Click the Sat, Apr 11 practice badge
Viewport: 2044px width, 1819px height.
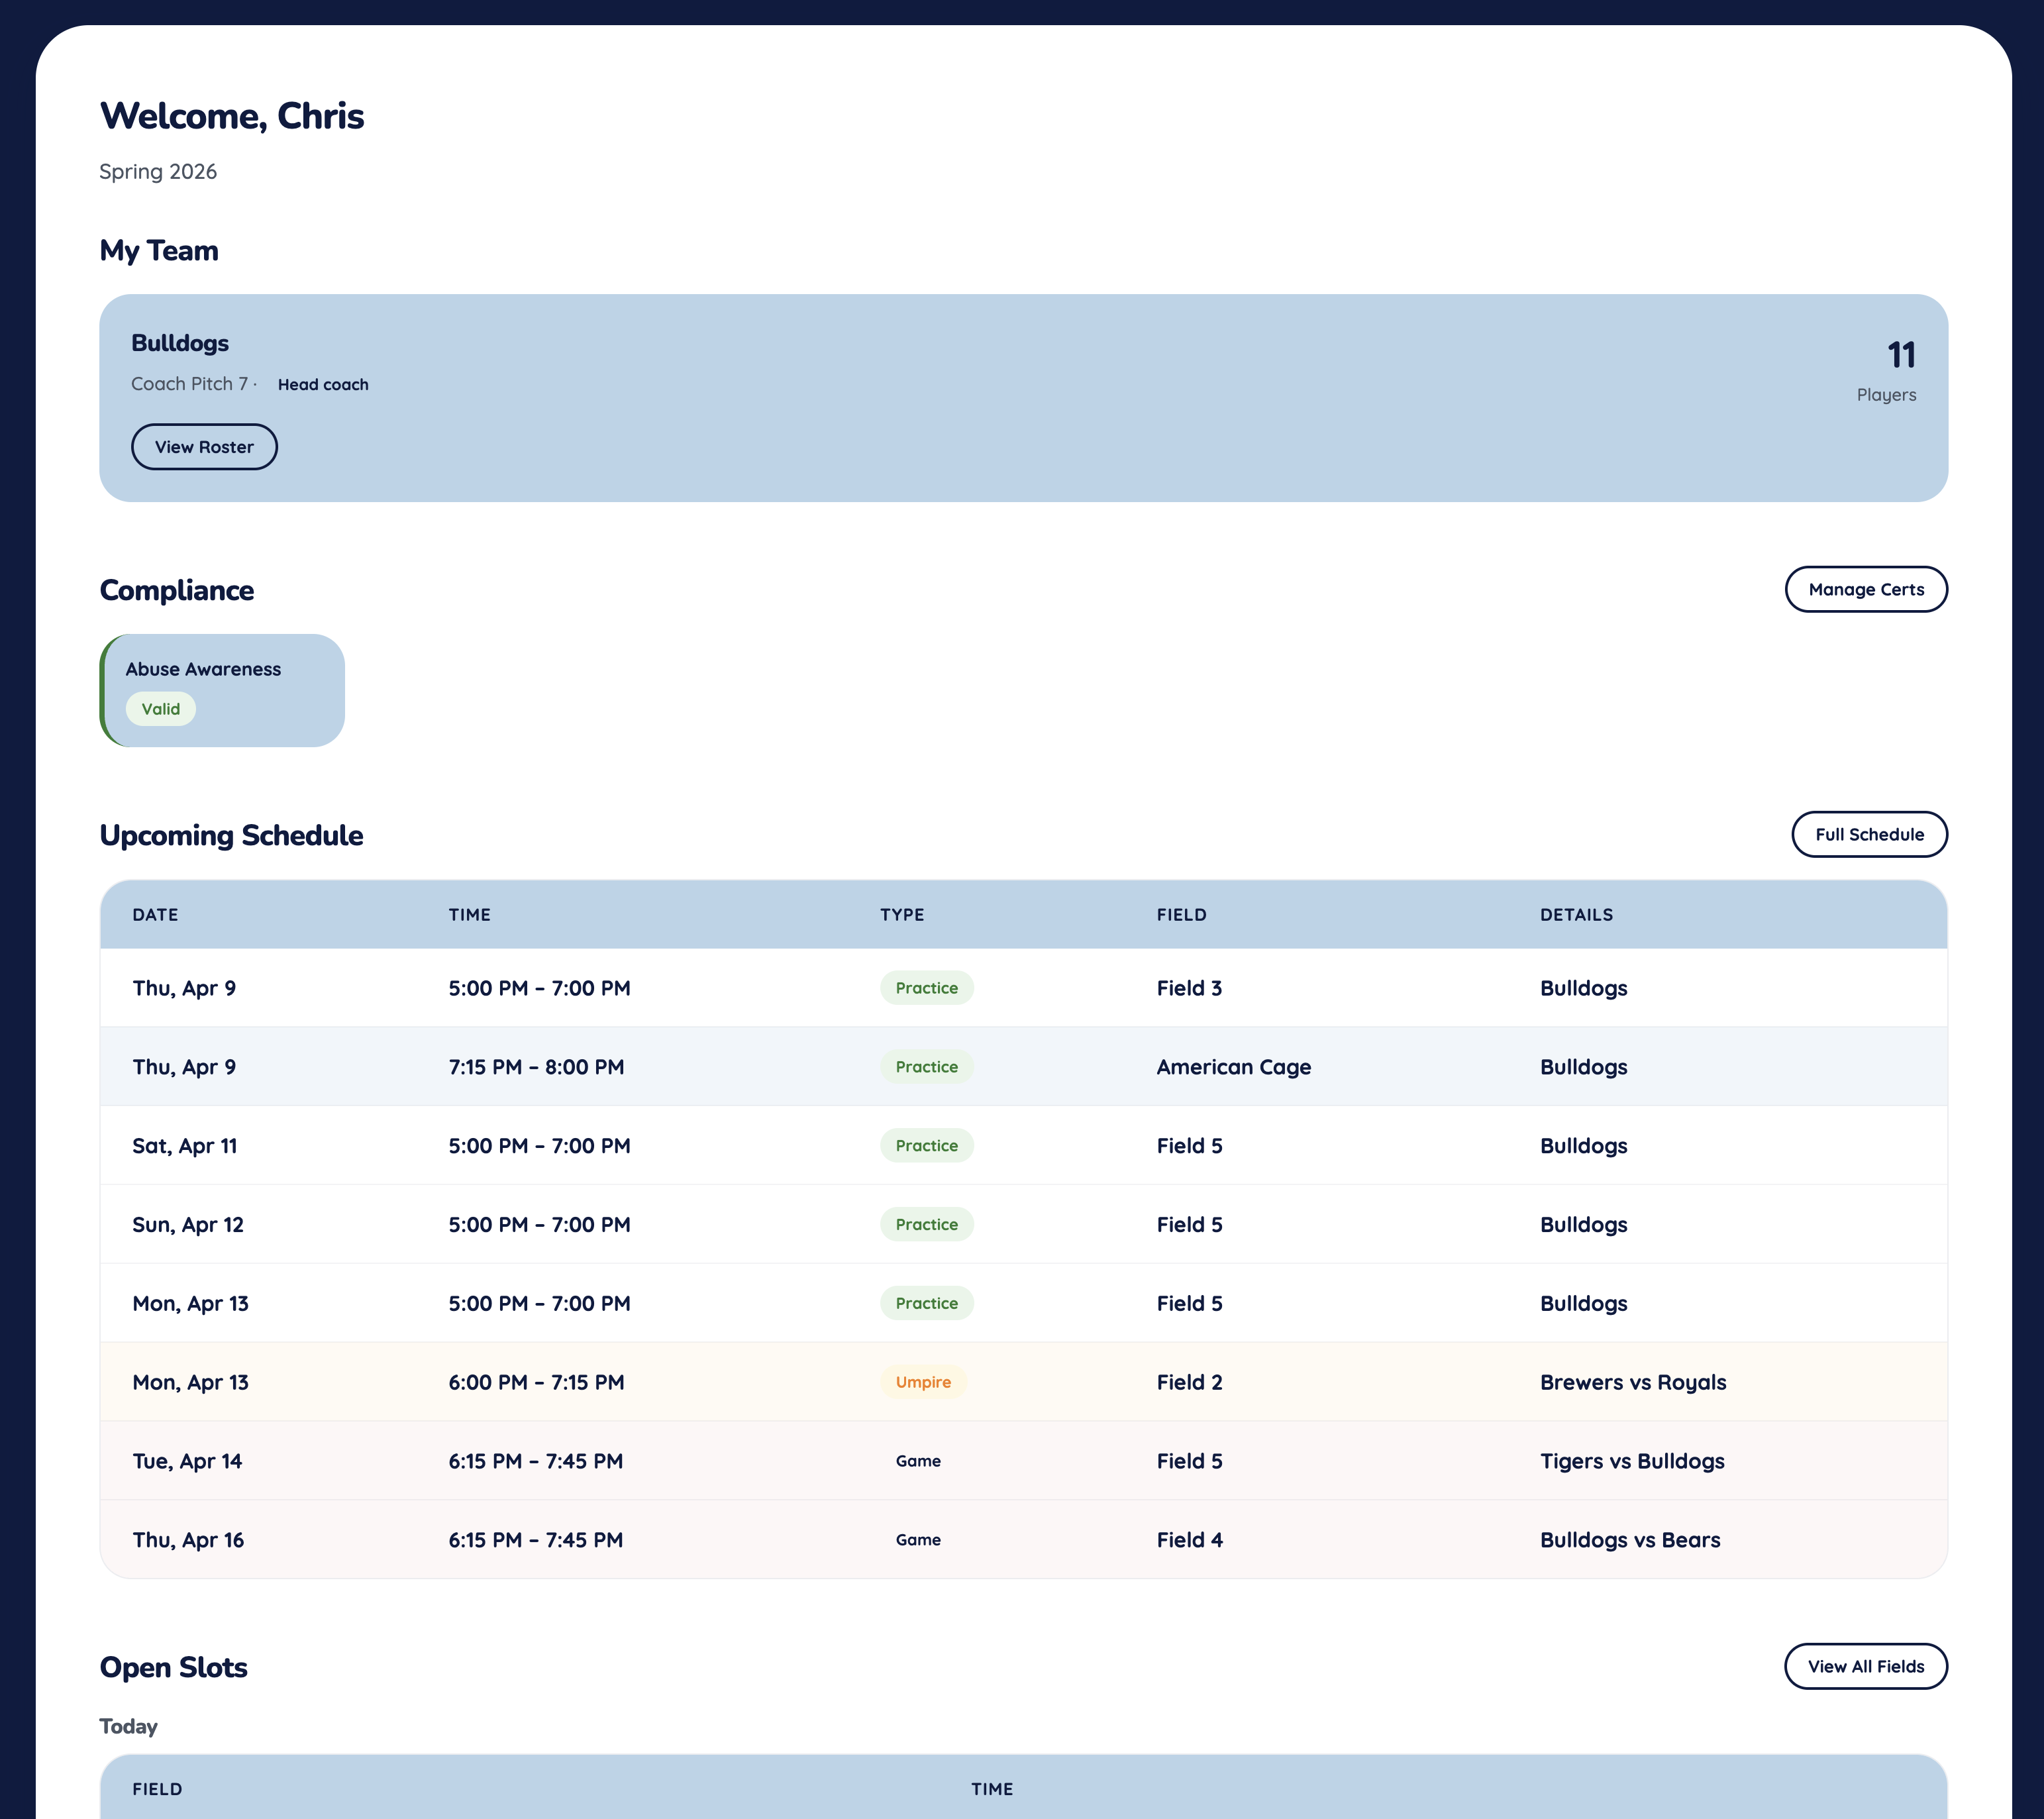click(x=926, y=1146)
